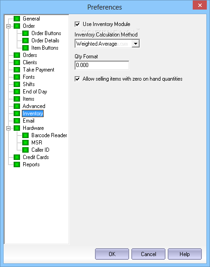Select the highlighted Inventory tree item
Screen dimensions: 210x267
[33, 113]
